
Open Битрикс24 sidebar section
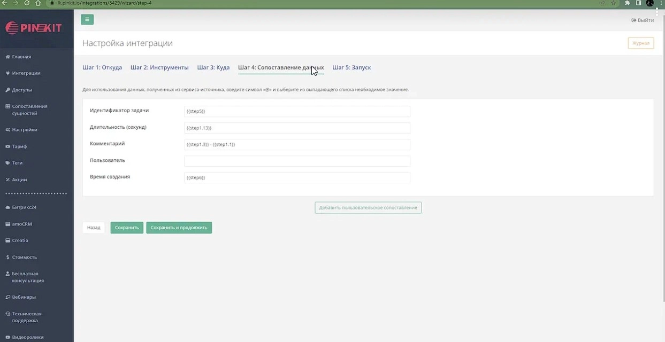point(24,207)
